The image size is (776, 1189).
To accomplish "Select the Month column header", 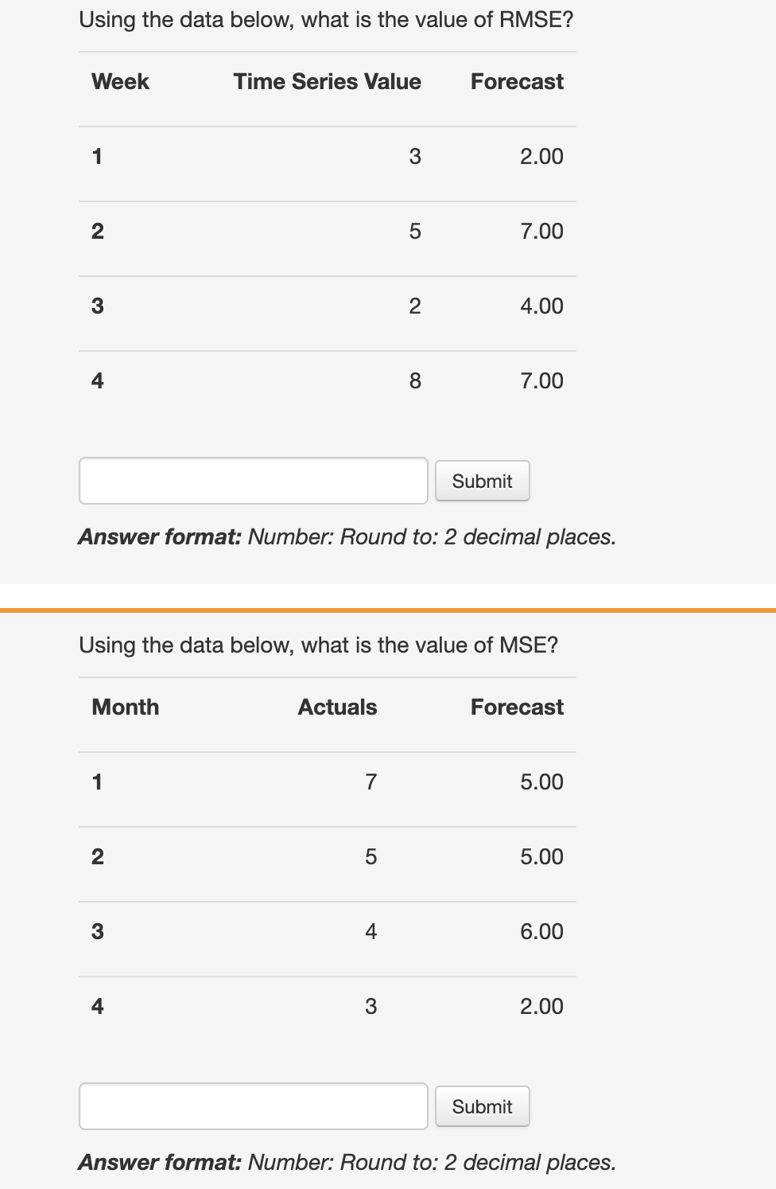I will click(x=125, y=707).
